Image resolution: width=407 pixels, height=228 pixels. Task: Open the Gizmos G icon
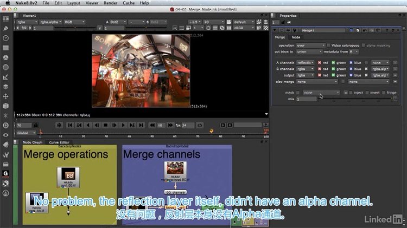pos(5,174)
